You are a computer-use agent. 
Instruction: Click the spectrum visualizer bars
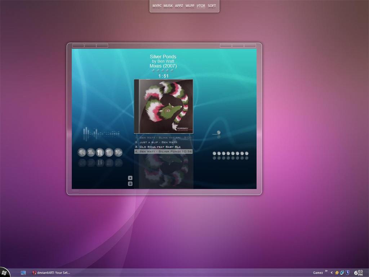pos(101,133)
